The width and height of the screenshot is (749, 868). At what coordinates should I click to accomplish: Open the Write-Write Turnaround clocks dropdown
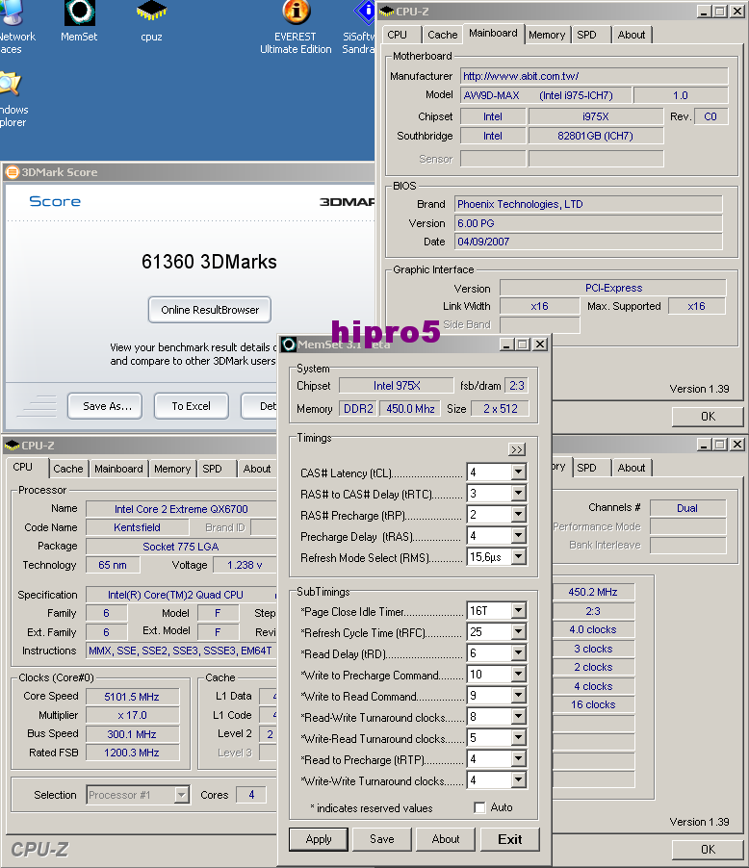click(519, 780)
